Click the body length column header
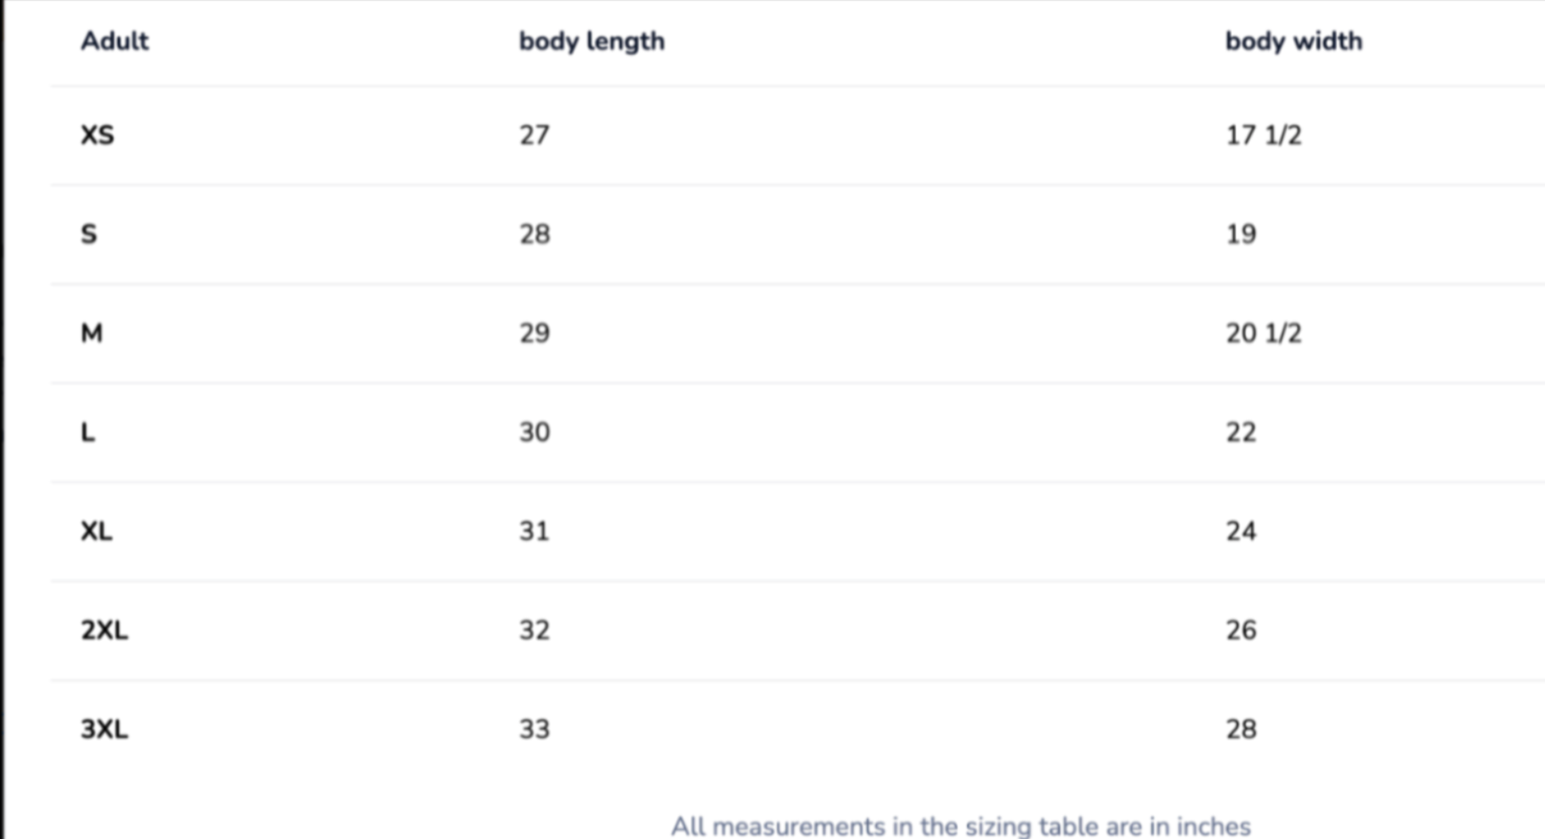This screenshot has height=839, width=1545. [591, 41]
